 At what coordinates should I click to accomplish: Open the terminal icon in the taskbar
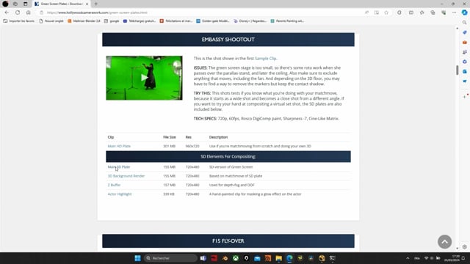[x=333, y=258]
